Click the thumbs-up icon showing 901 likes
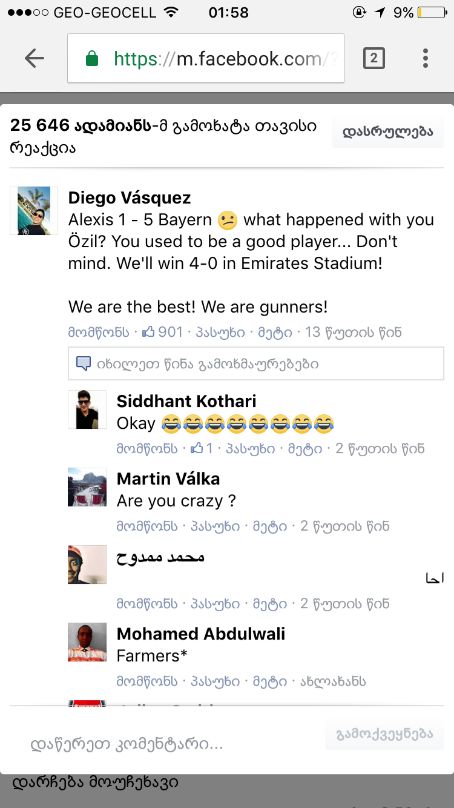The image size is (454, 808). click(148, 332)
